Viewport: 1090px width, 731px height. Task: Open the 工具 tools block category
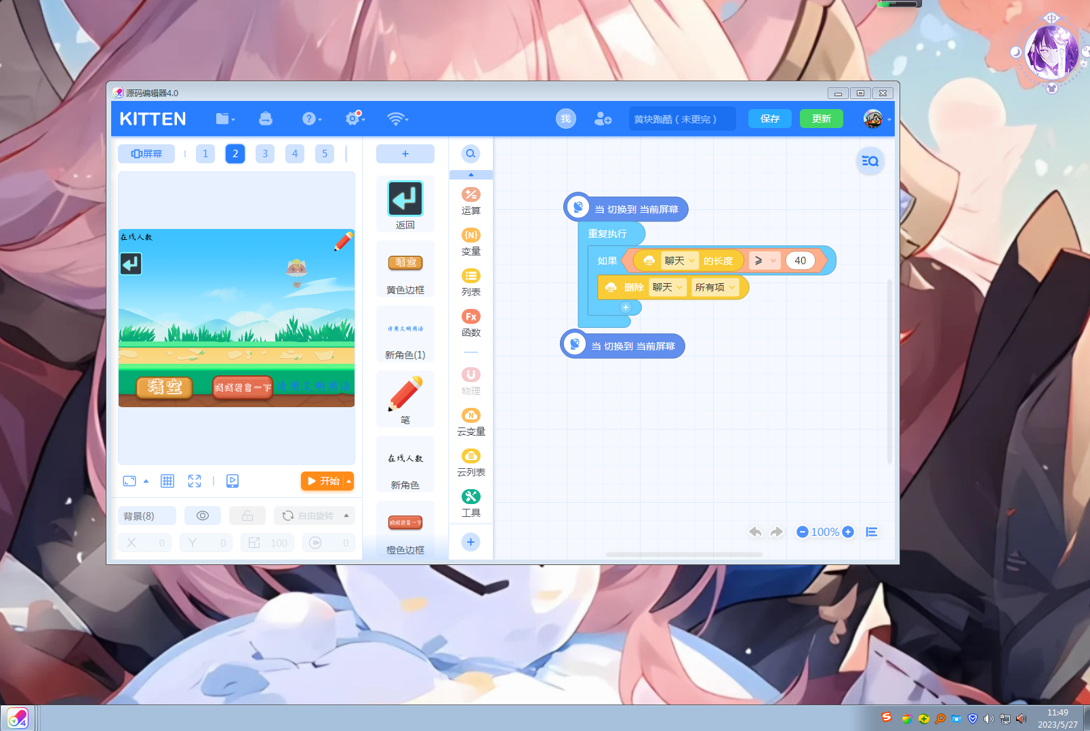click(x=471, y=503)
